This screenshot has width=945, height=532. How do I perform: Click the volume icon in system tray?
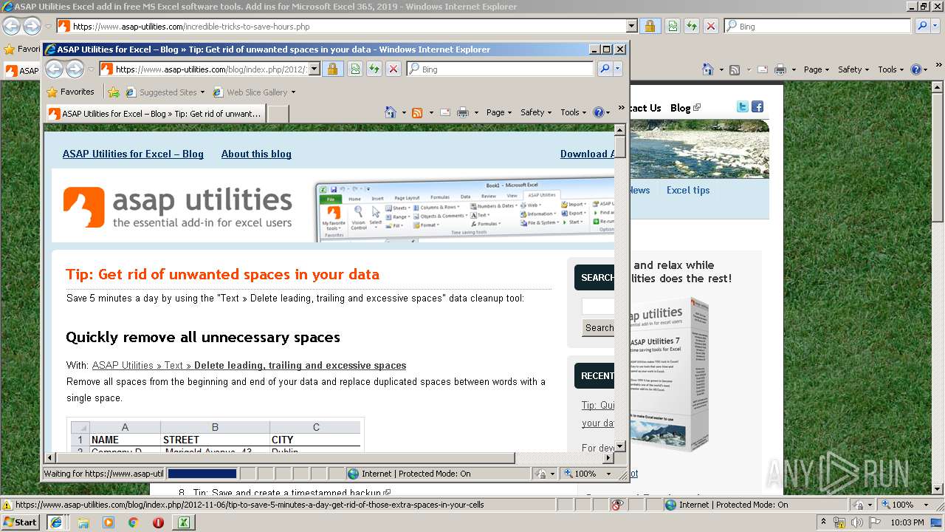pyautogui.click(x=858, y=522)
